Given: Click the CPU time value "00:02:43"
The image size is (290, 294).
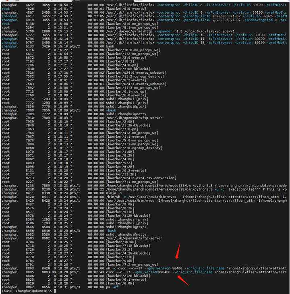Looking at the screenshot, I should 96,272.
